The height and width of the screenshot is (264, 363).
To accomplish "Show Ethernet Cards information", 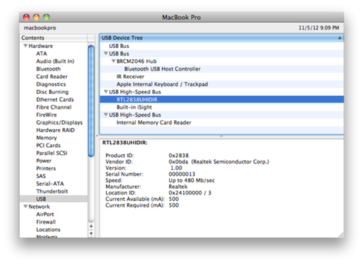I will pos(55,99).
